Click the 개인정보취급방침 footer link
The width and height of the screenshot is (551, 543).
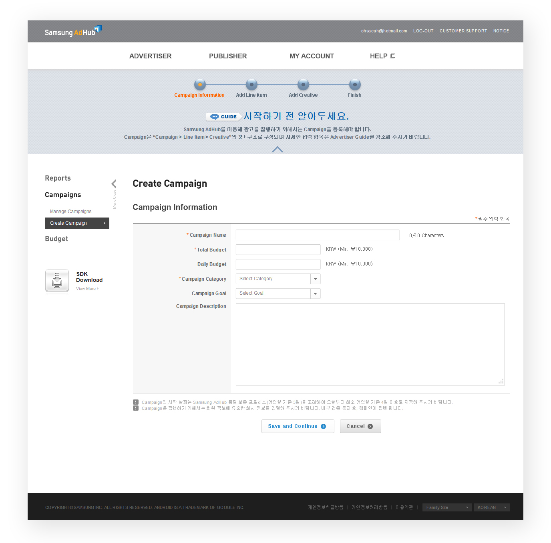pyautogui.click(x=326, y=507)
